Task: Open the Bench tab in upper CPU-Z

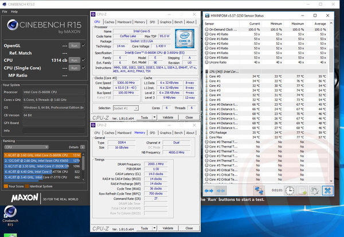Action: click(x=178, y=22)
